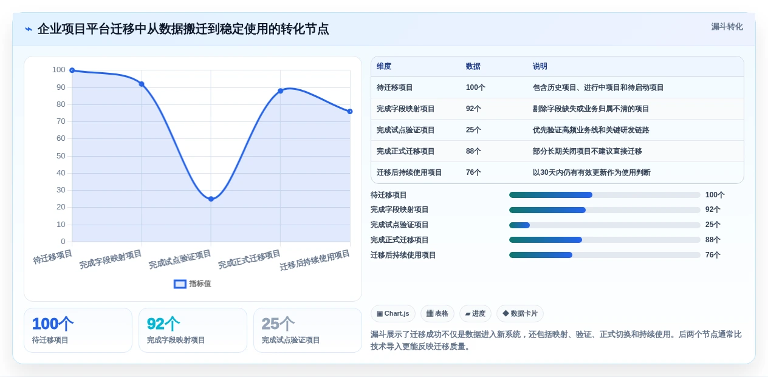Viewport: 768px width, 377px height.
Task: Select the 进度 tag chip
Action: tap(475, 314)
